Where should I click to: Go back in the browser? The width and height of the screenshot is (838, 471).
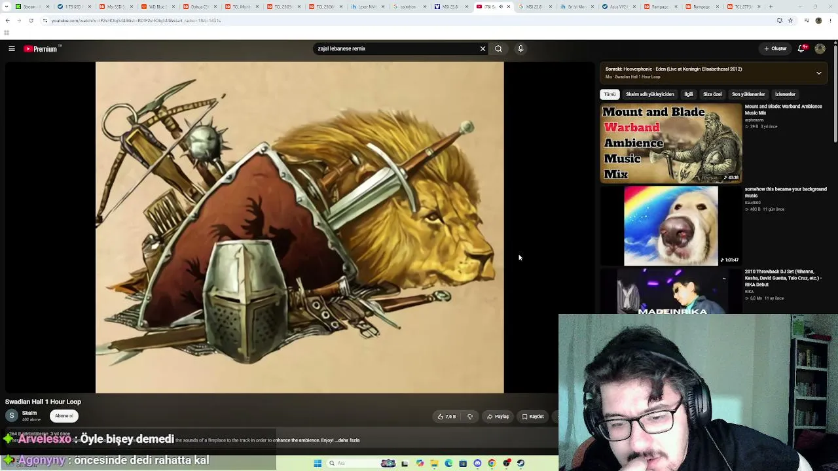7,20
